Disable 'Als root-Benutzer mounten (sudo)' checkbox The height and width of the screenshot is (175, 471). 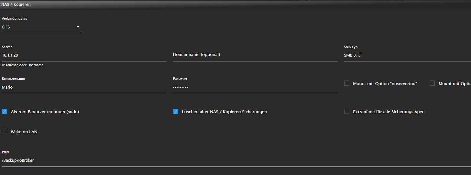(x=5, y=112)
